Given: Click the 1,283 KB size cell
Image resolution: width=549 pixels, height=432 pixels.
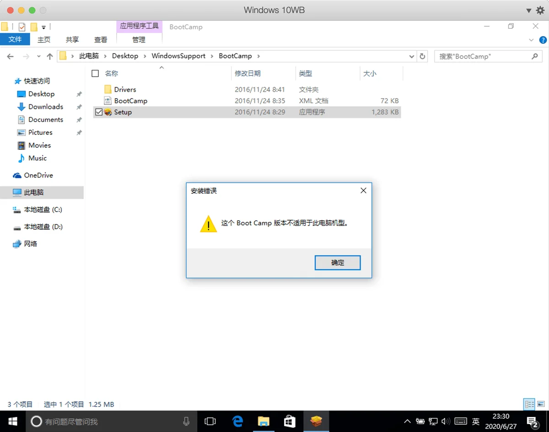Looking at the screenshot, I should click(385, 112).
